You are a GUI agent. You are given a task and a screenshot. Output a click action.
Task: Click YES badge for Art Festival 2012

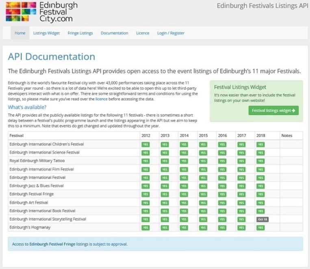tap(145, 203)
